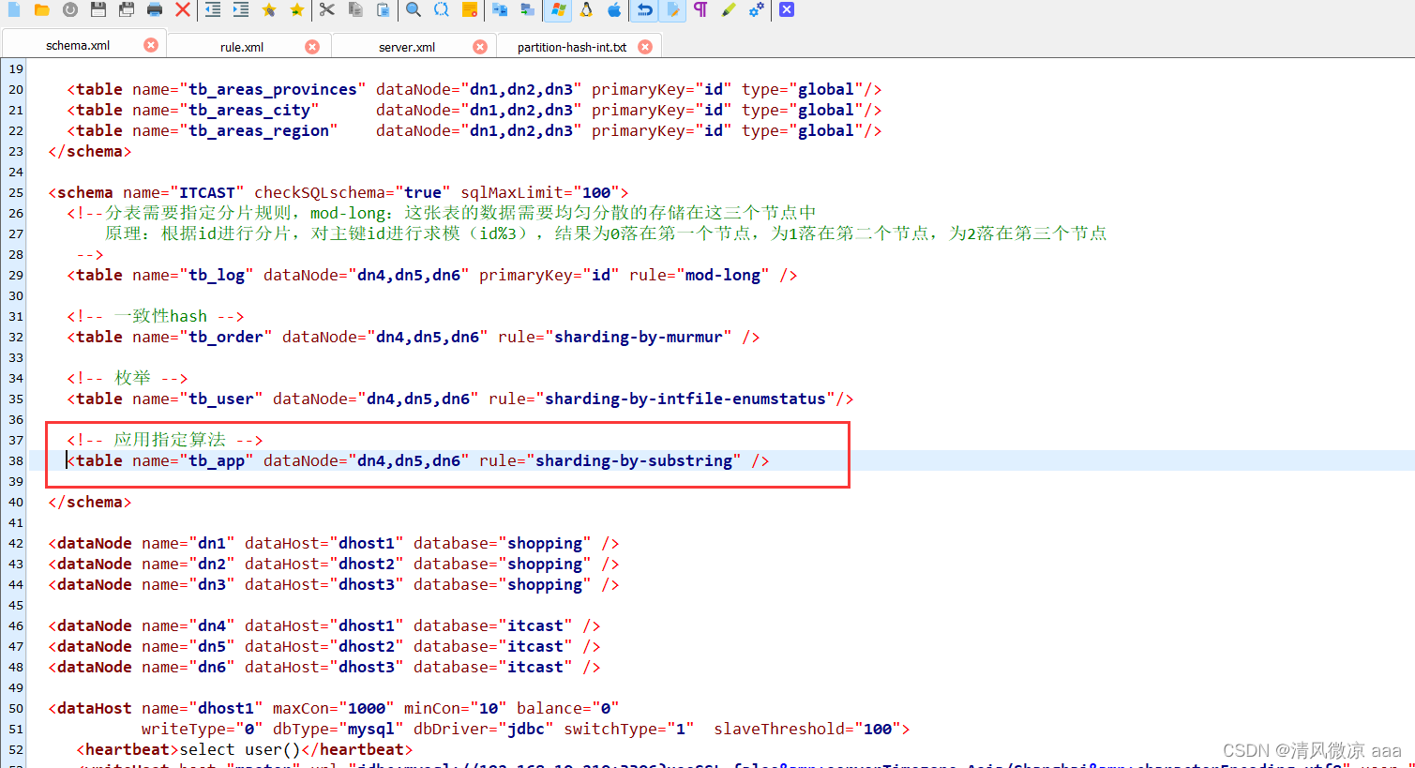Print the document with the printer icon
Screen dimensions: 1415x768
click(155, 9)
